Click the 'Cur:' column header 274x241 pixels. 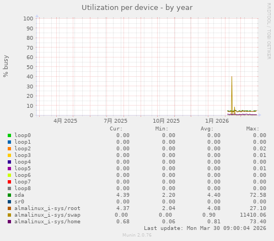pyautogui.click(x=116, y=129)
